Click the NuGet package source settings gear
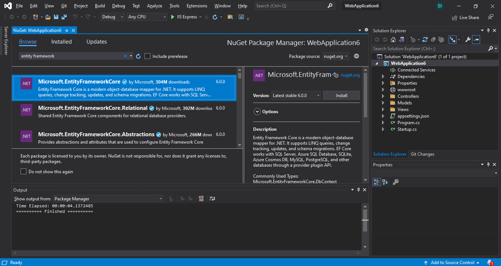501x266 pixels. coord(356,56)
